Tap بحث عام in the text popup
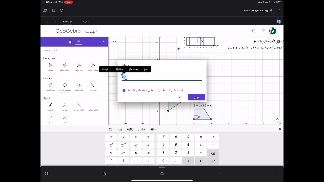This screenshot has width=324, height=182. (133, 69)
